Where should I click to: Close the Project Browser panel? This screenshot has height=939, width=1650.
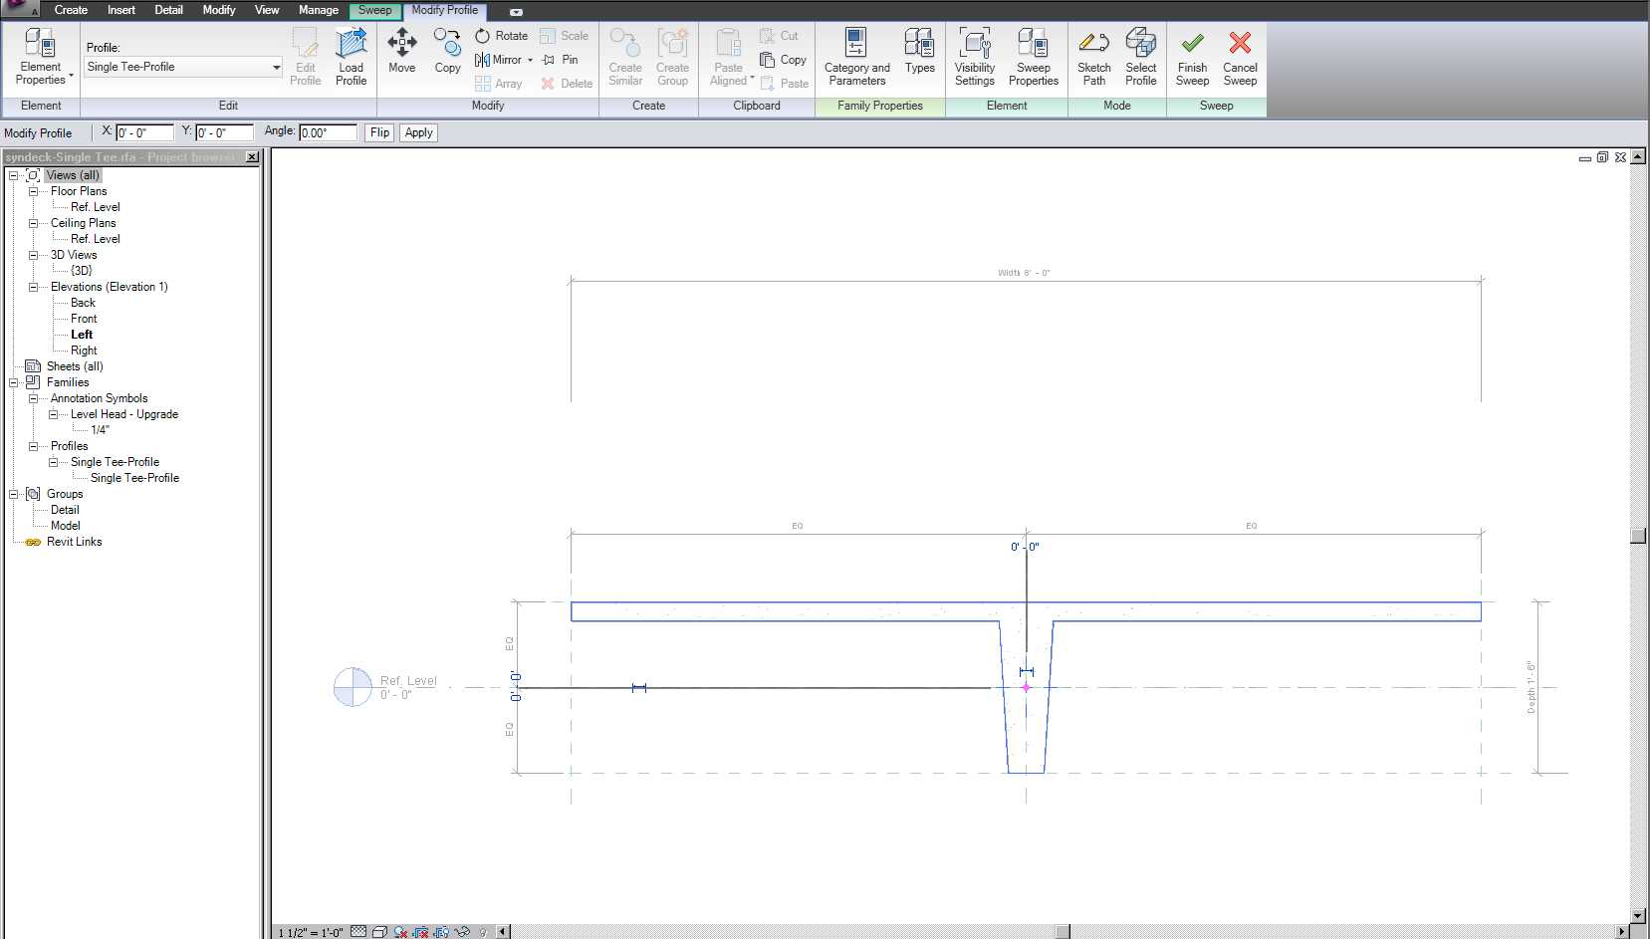click(x=252, y=157)
